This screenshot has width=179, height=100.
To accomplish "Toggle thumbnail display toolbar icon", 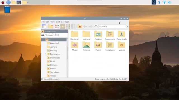I will tap(57, 26).
